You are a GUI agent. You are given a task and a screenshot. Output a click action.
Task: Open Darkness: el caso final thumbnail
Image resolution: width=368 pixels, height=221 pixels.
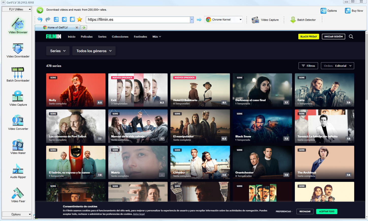262,90
